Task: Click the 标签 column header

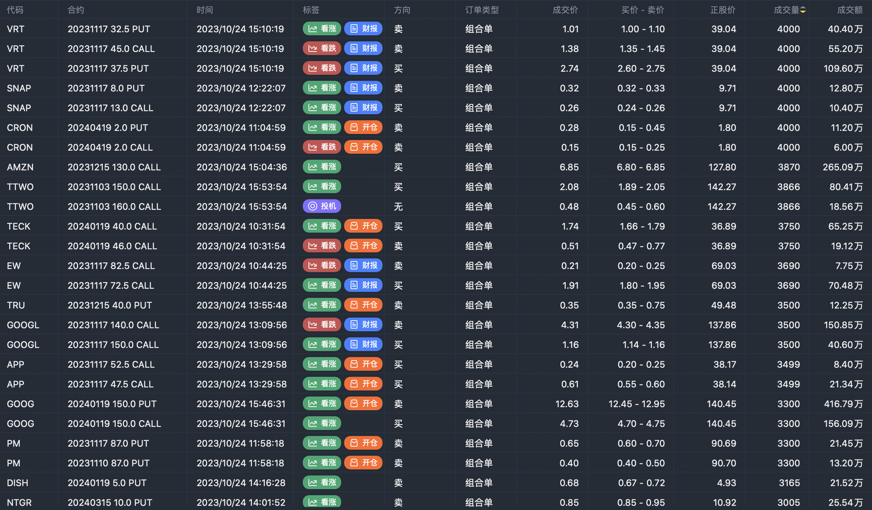Action: (x=311, y=10)
